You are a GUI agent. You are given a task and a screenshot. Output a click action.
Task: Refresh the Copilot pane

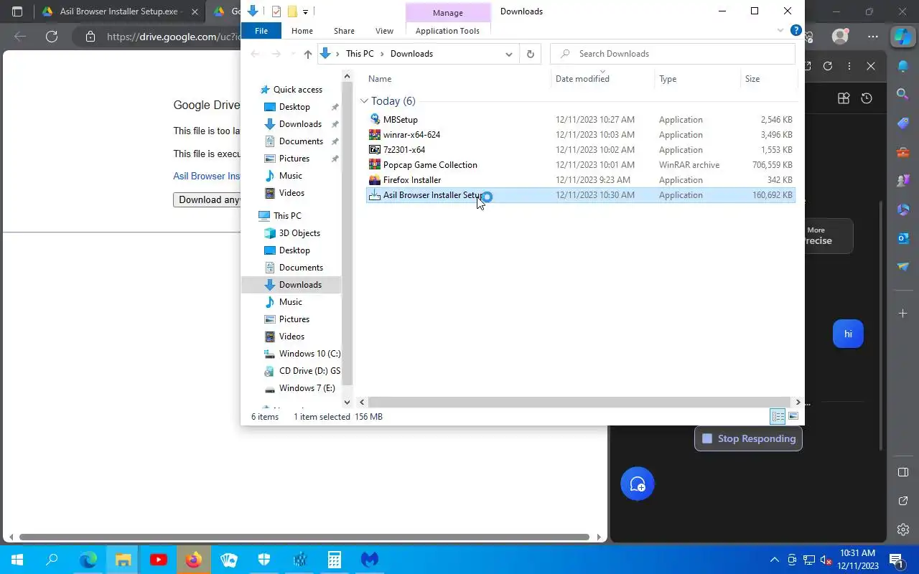(x=828, y=66)
